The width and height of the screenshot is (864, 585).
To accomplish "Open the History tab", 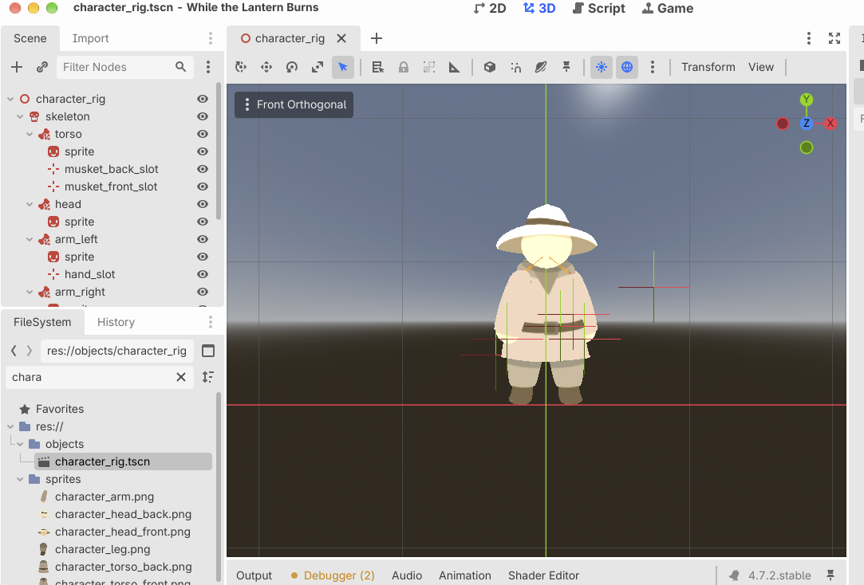I will pos(116,322).
